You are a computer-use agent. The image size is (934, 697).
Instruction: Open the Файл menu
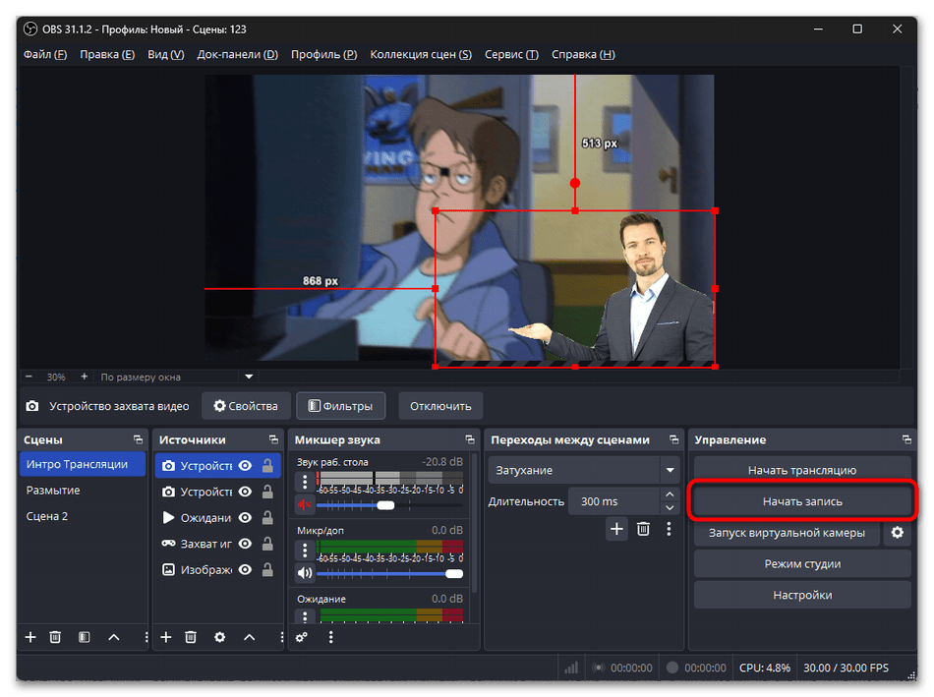45,54
